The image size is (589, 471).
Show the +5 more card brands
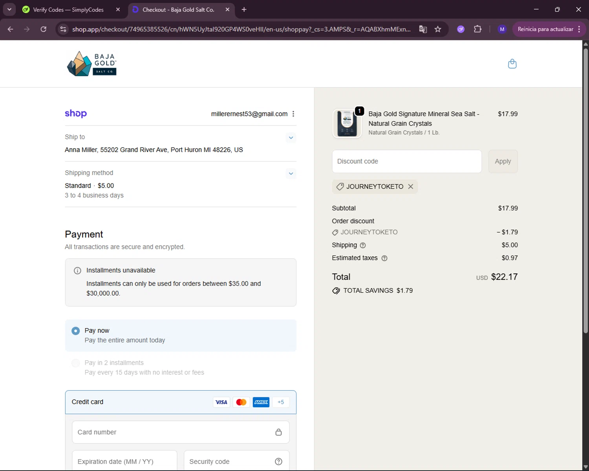tap(281, 402)
